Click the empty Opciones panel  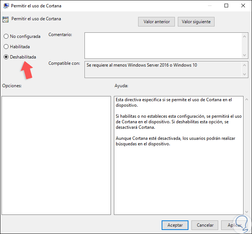coord(56,155)
